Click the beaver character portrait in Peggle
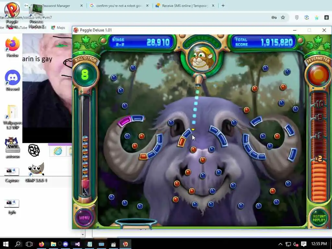Screen dimensions: 332x249 [x=202, y=58]
